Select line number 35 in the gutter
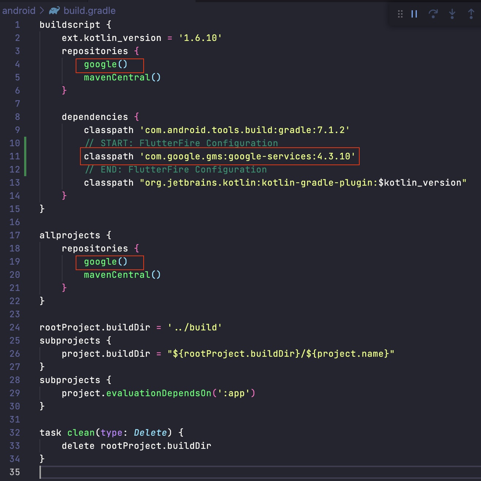This screenshot has height=481, width=481. click(15, 472)
